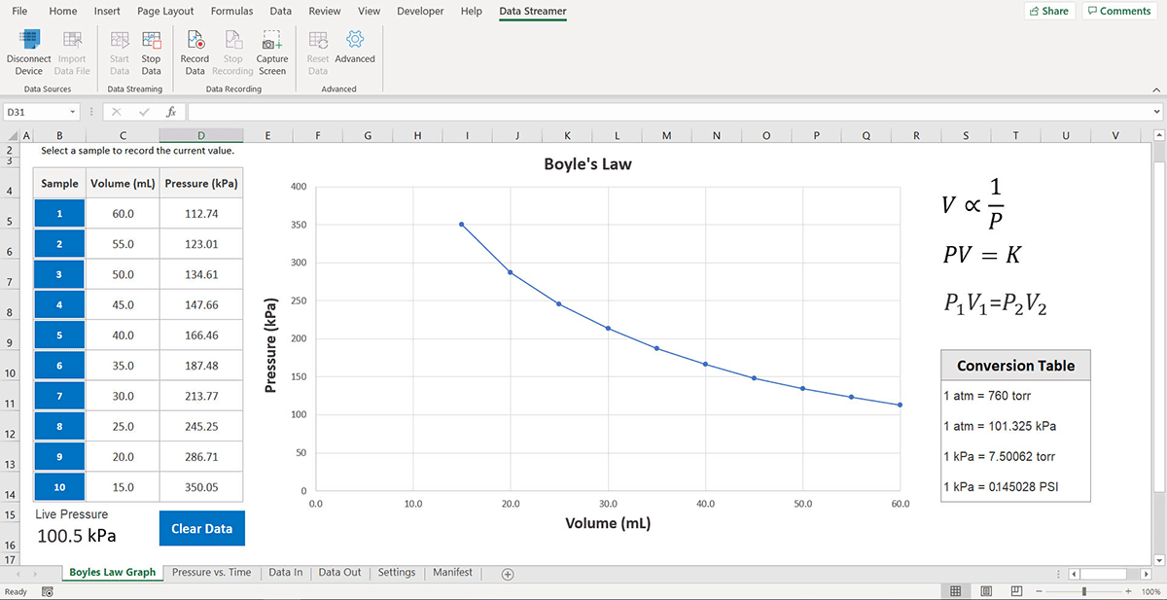The width and height of the screenshot is (1167, 600).
Task: Click the Record Data icon
Action: (x=194, y=40)
